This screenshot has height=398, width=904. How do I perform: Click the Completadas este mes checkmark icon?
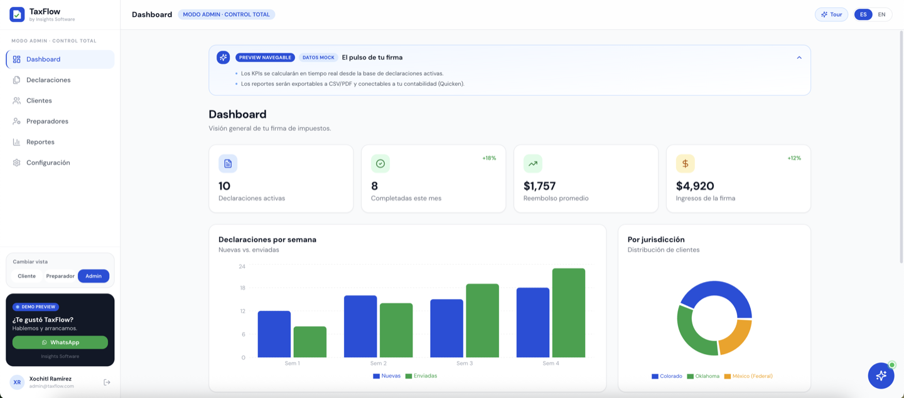tap(380, 164)
